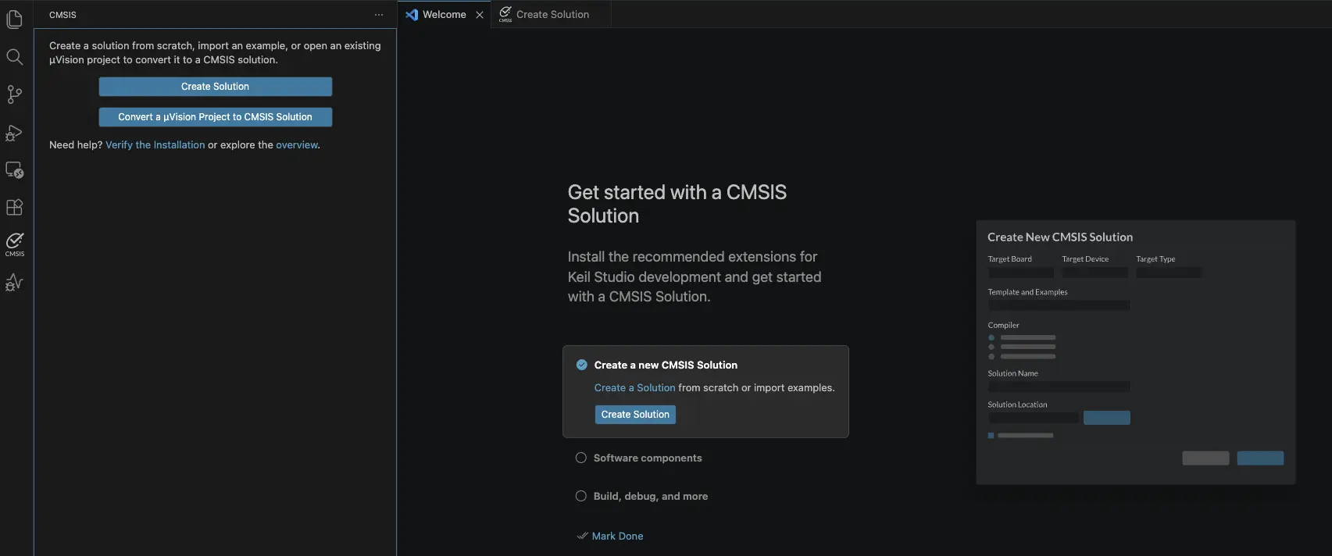Click the Mark Done link

point(618,536)
